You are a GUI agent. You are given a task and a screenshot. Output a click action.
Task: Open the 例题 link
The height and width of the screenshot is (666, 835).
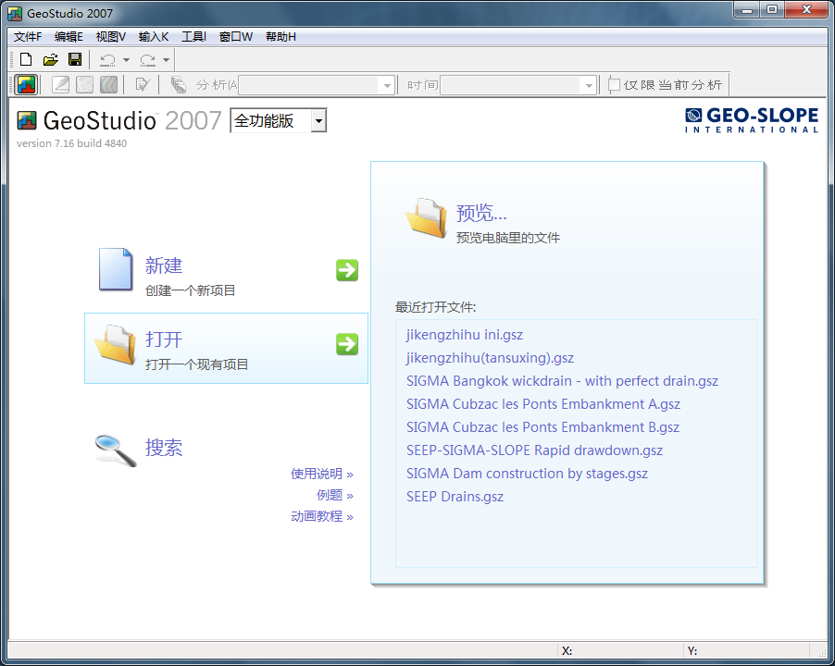pos(334,495)
